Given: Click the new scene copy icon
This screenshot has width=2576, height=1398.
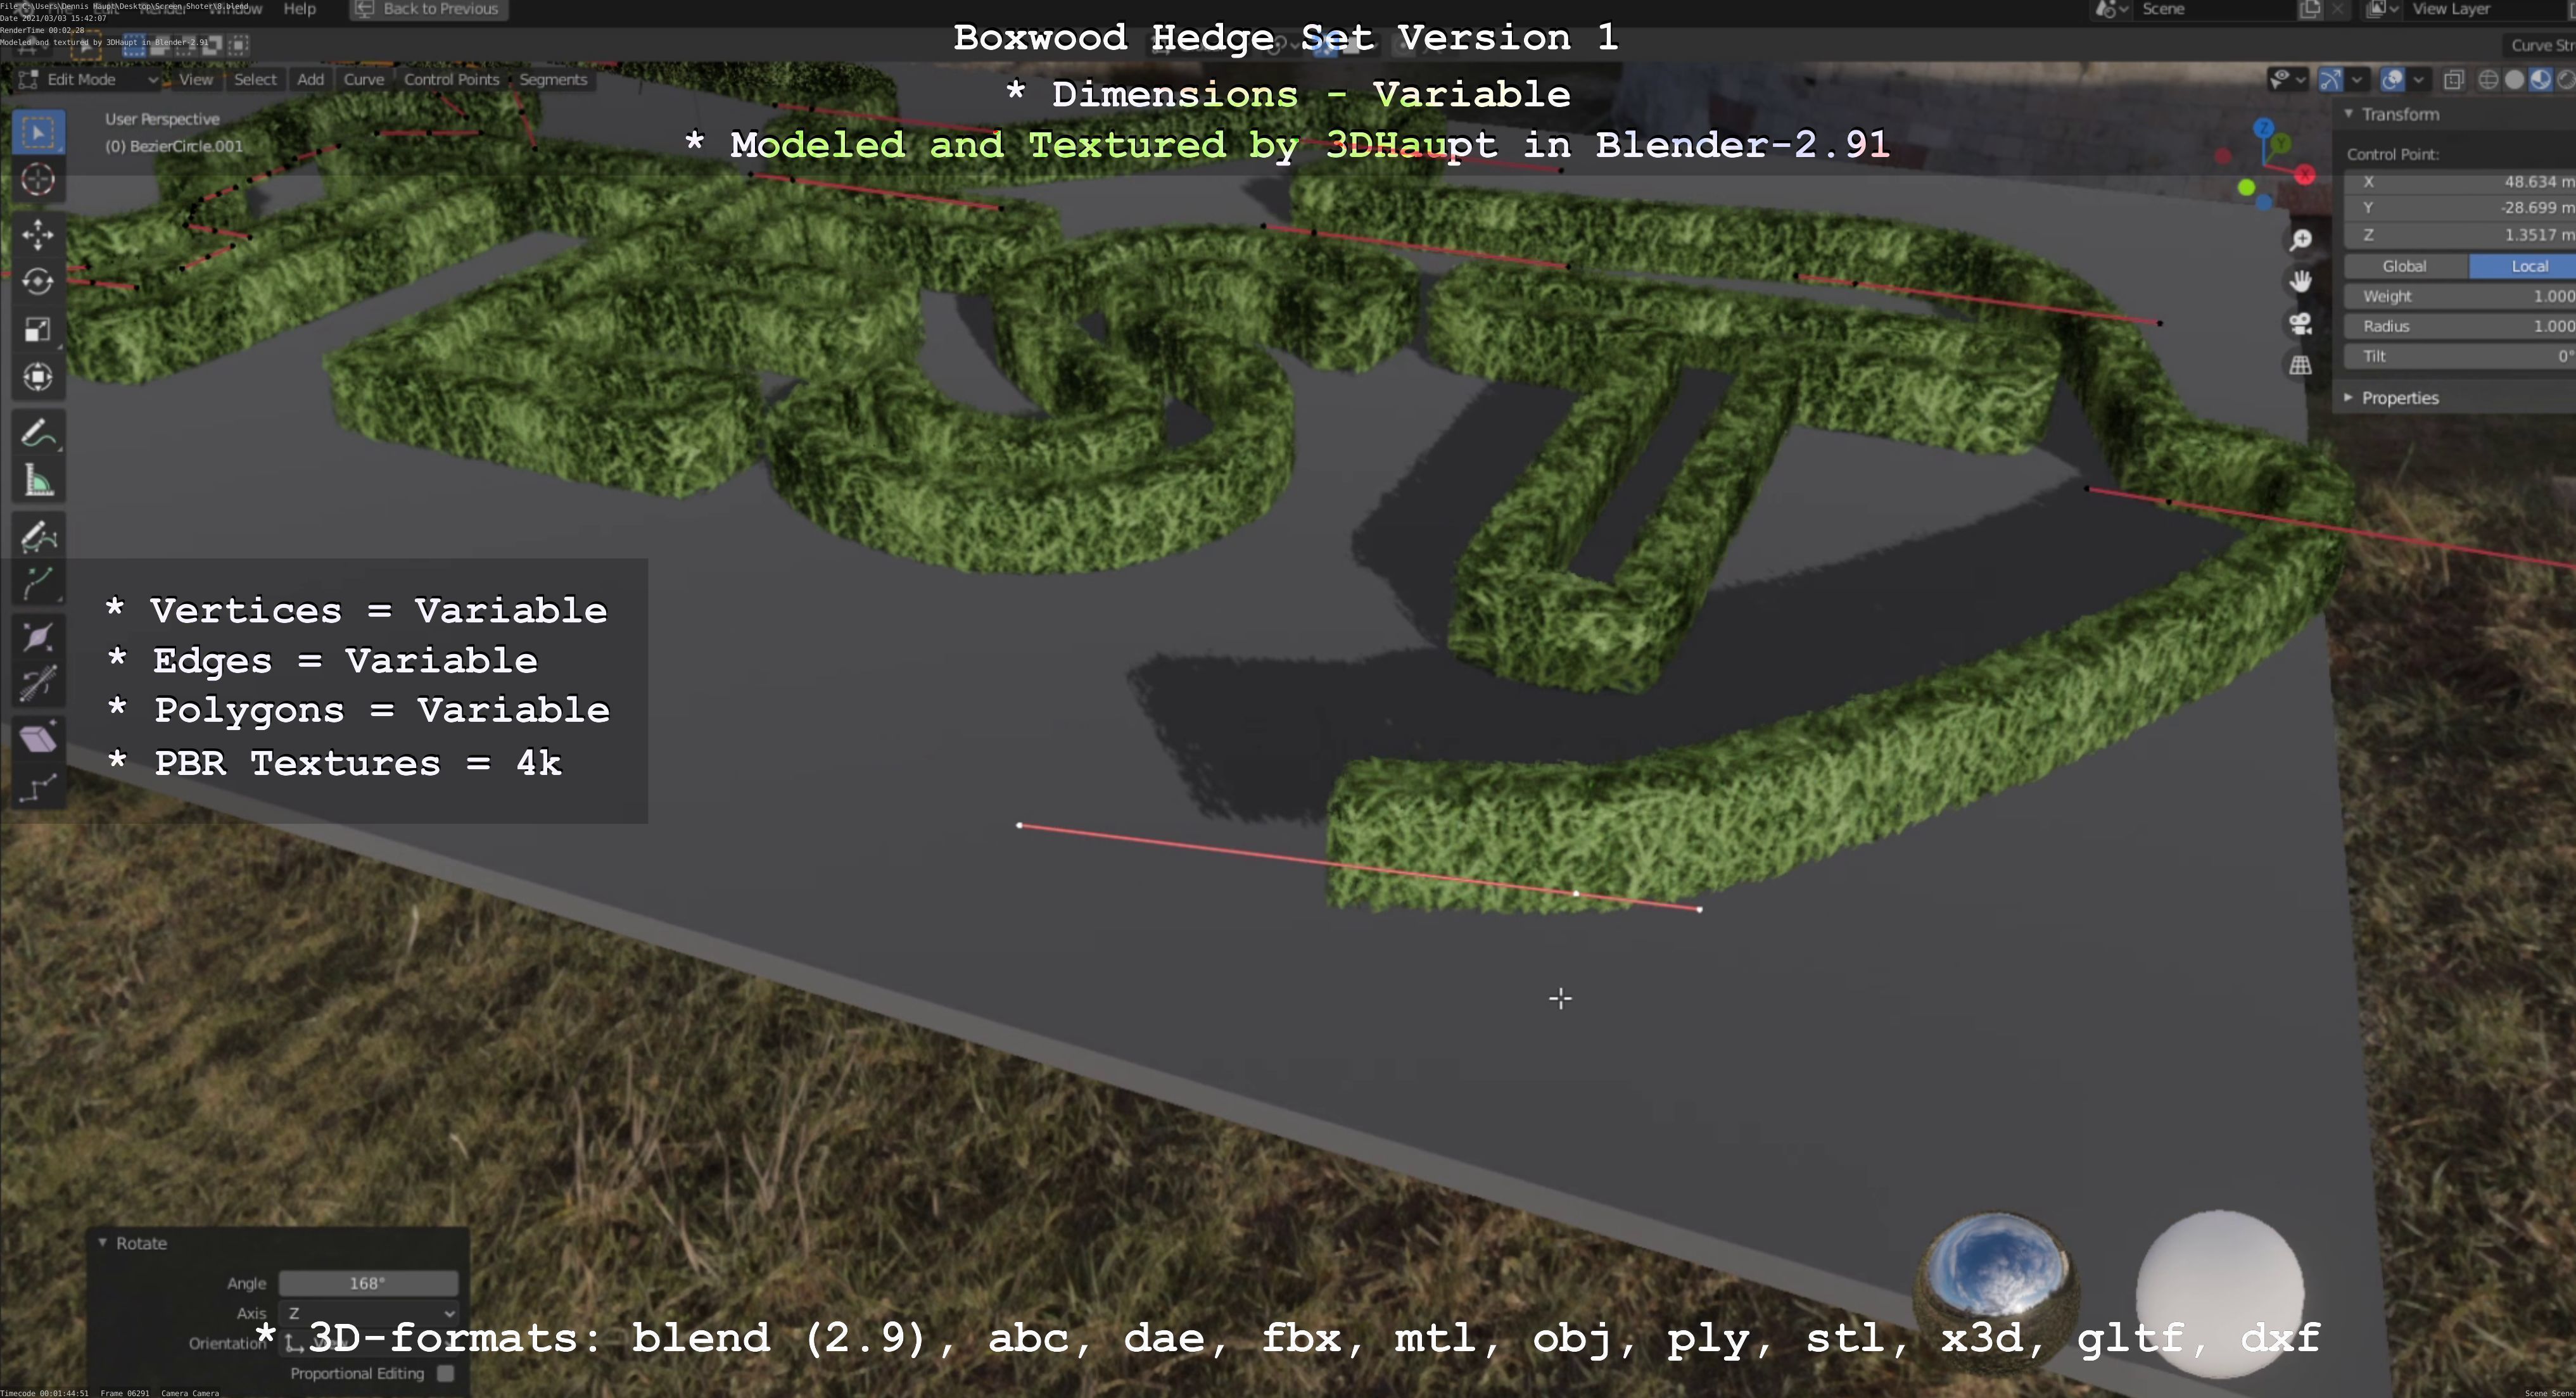Looking at the screenshot, I should pyautogui.click(x=2310, y=9).
